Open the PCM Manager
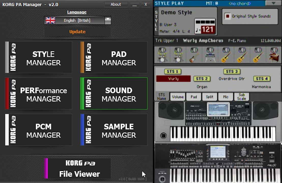Image resolution: width=282 pixels, height=183 pixels. coord(38,130)
